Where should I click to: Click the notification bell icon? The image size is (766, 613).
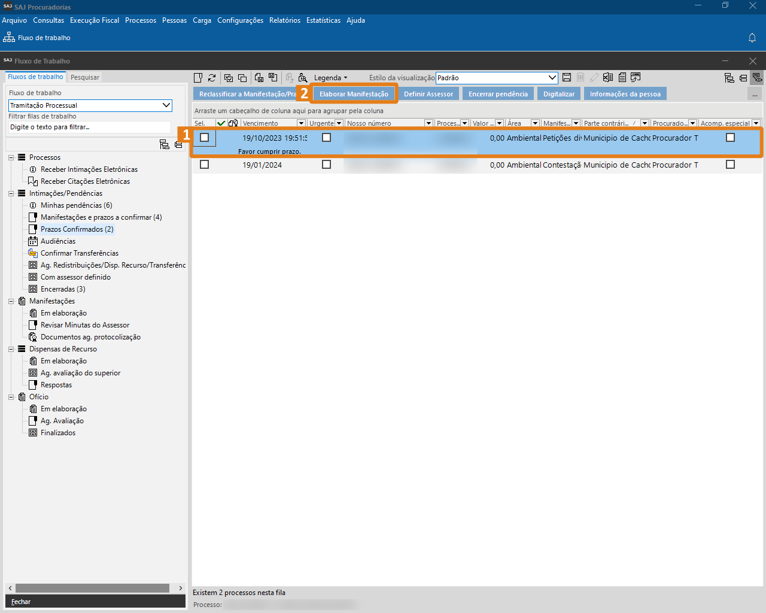tap(752, 38)
